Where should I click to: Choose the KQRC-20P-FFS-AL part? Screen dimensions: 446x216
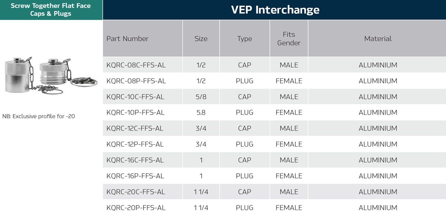[x=136, y=208]
